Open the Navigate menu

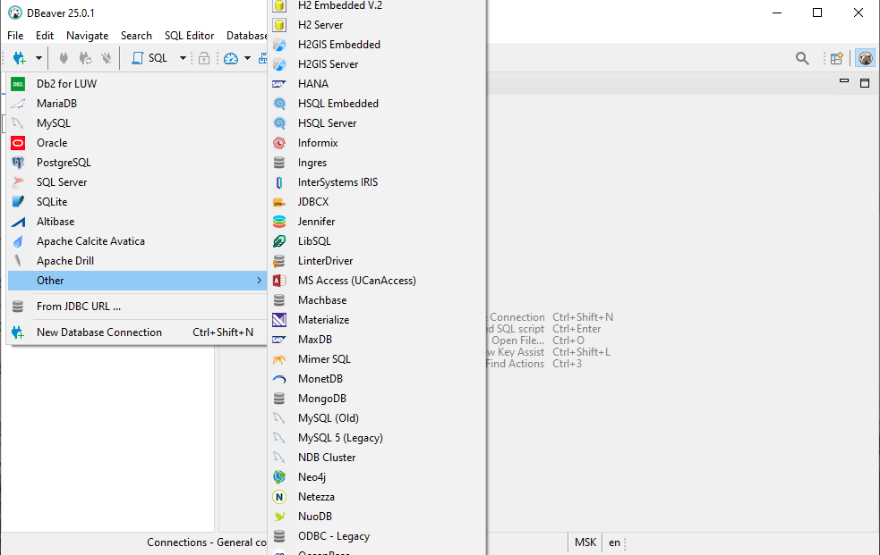87,36
